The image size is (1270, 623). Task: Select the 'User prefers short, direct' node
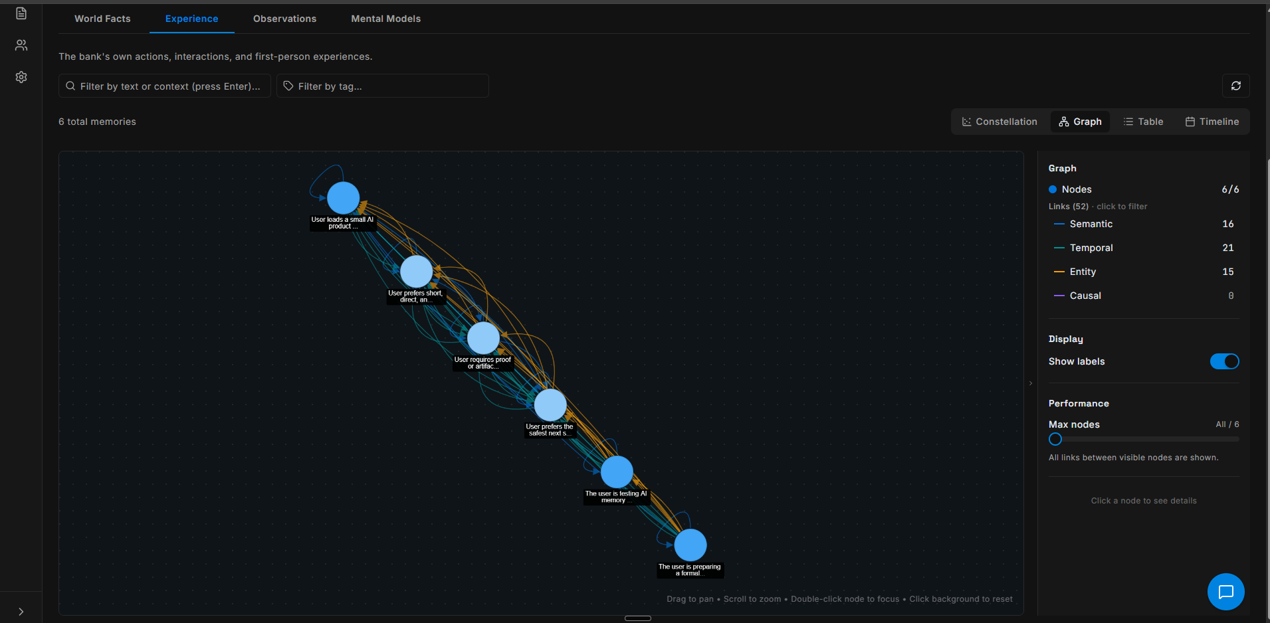coord(417,272)
